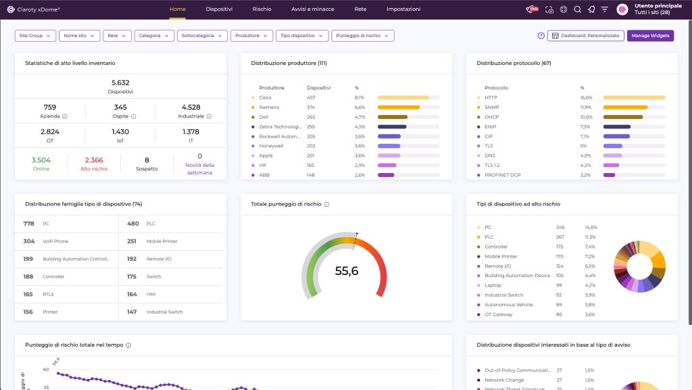692x390 pixels.
Task: Open the screenshot capture camera icon
Action: (x=549, y=9)
